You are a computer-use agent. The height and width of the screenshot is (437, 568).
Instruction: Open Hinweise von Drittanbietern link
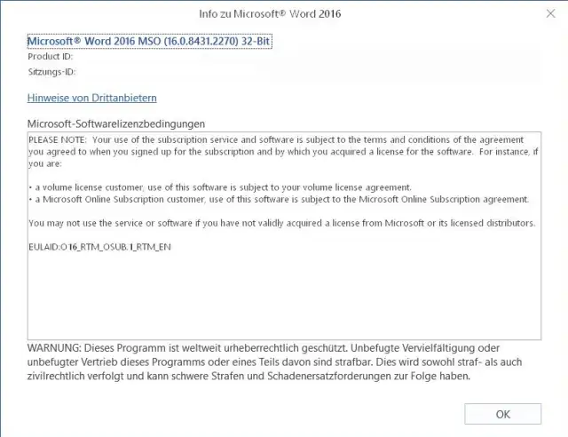[92, 98]
